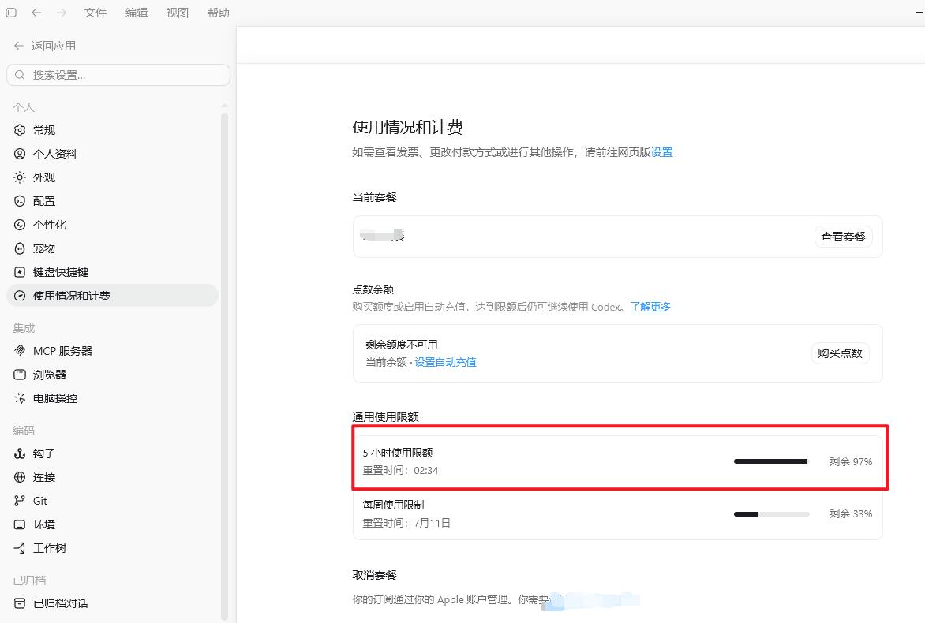Select the 配置 shield icon
This screenshot has height=623, width=925.
tap(20, 201)
